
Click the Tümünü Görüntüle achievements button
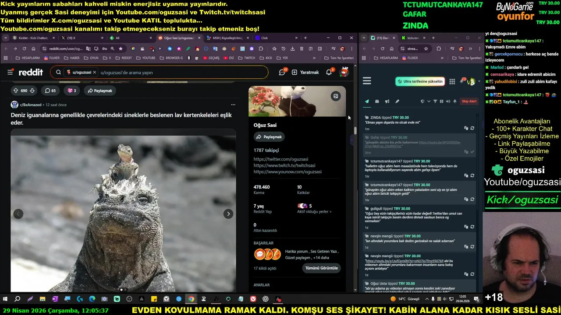pyautogui.click(x=322, y=268)
